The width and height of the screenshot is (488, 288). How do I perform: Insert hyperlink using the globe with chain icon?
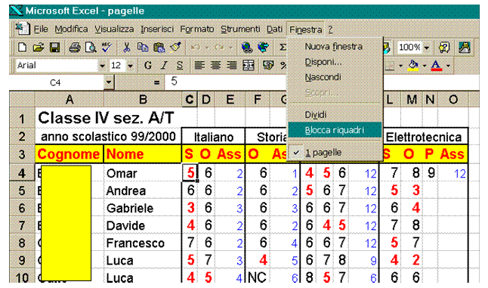pos(247,48)
